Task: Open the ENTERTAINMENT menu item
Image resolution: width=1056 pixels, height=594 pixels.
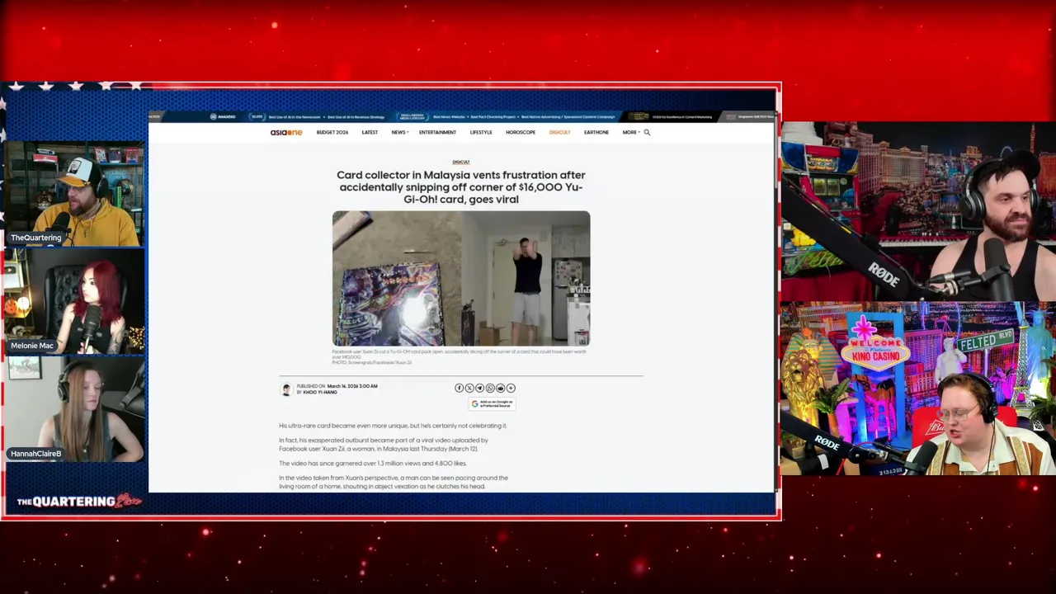Action: 437,132
